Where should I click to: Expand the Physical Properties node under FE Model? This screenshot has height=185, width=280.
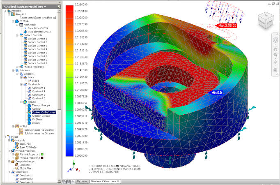tap(17, 67)
